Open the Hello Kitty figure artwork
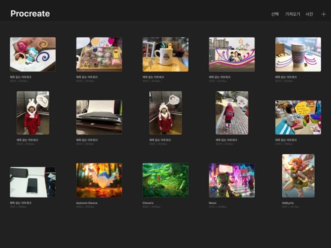 [33, 54]
